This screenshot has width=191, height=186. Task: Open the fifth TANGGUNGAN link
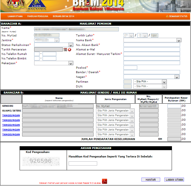(11, 134)
